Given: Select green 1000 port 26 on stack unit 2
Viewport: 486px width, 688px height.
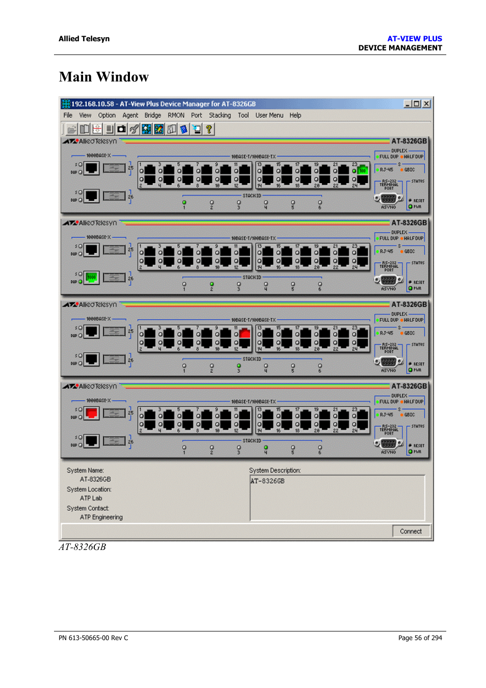Looking at the screenshot, I should [91, 278].
